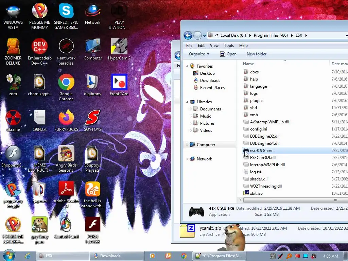Select the D3DEngine64.dll file

coord(261,143)
